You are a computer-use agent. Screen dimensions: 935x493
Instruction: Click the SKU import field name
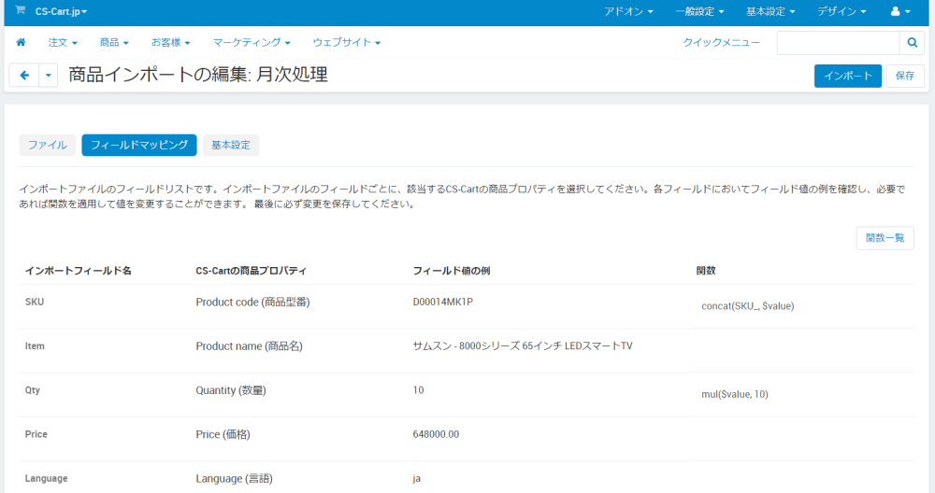point(35,302)
